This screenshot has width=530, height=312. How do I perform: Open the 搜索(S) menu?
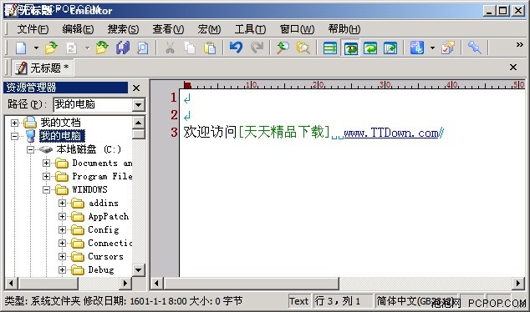(123, 29)
